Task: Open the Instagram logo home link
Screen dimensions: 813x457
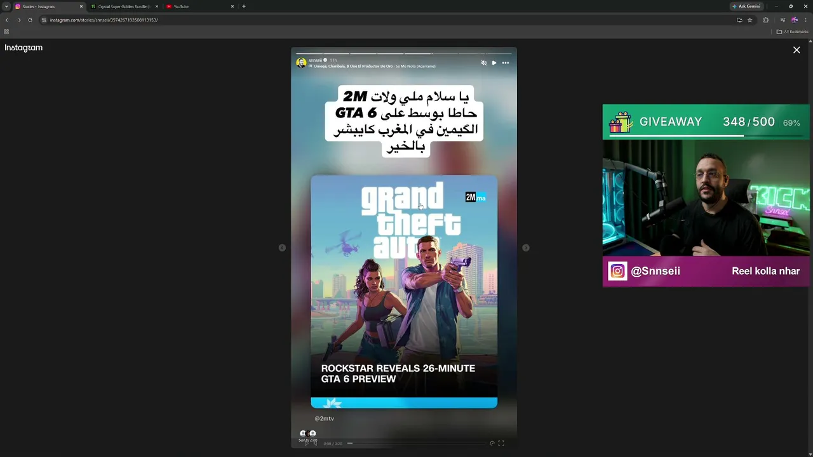Action: tap(24, 48)
